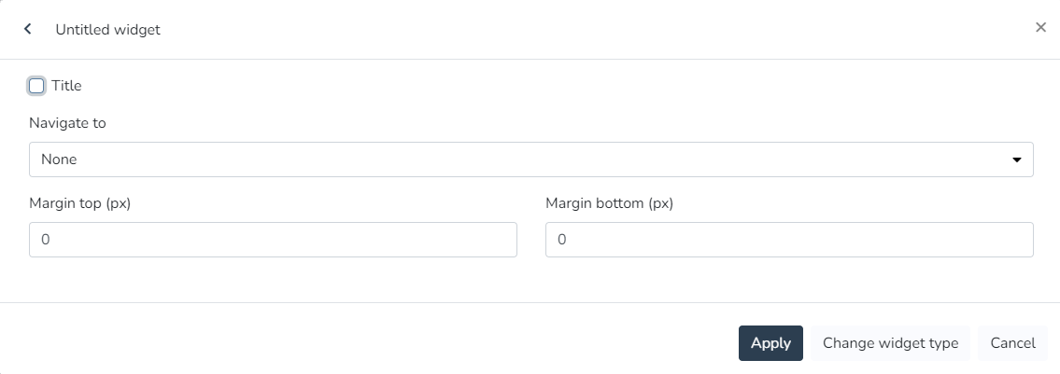Enable the Title checkbox
The height and width of the screenshot is (374, 1060).
coord(36,86)
